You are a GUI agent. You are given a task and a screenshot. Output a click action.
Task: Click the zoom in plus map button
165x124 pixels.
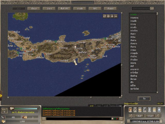pyautogui.click(x=112, y=16)
